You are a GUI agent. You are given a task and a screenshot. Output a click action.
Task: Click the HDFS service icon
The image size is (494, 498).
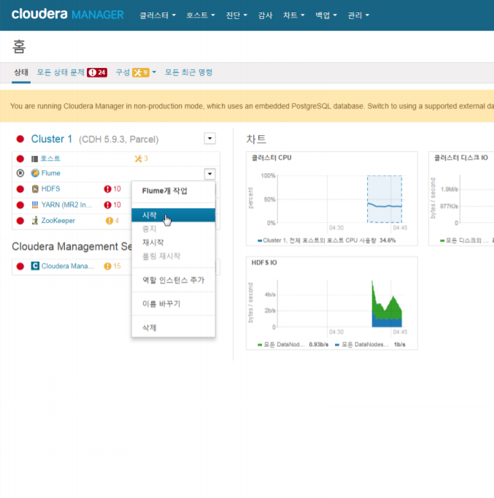click(x=35, y=189)
